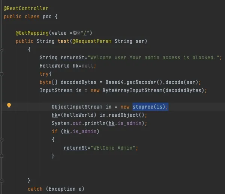This screenshot has width=225, height=194.
Task: Click the "WElCome Admin" string
Action: coord(113,148)
